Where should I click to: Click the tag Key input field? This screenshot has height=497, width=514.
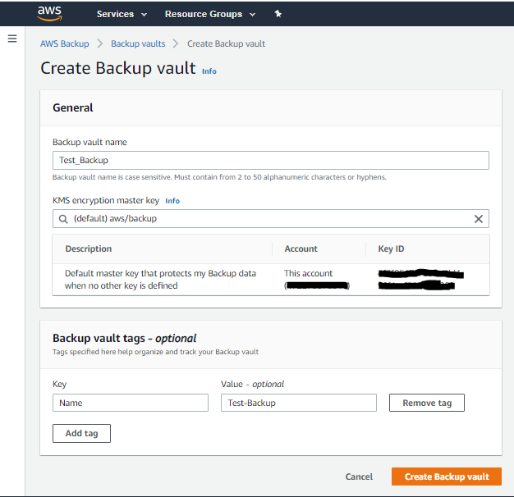(131, 403)
